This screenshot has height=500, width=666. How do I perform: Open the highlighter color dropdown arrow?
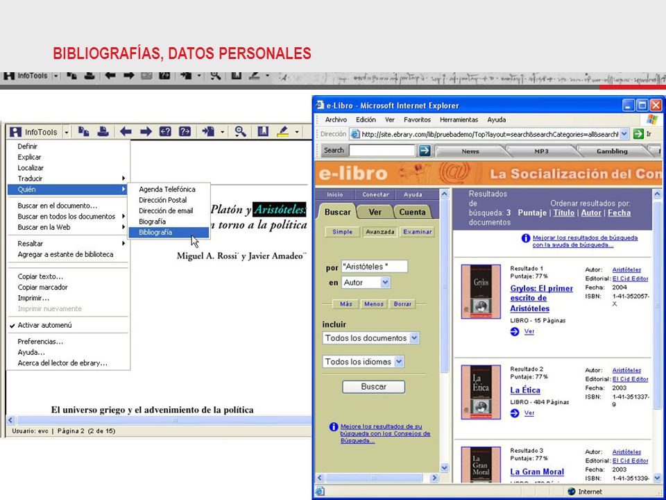click(x=296, y=132)
